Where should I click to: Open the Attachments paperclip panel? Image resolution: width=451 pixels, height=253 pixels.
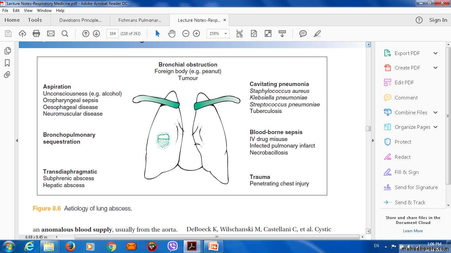[7, 75]
